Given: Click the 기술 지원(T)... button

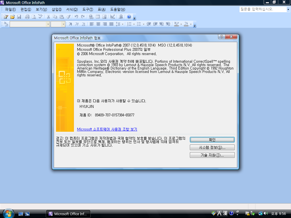Looking at the screenshot, I should pos(212,155).
